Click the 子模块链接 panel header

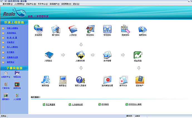point(14,68)
